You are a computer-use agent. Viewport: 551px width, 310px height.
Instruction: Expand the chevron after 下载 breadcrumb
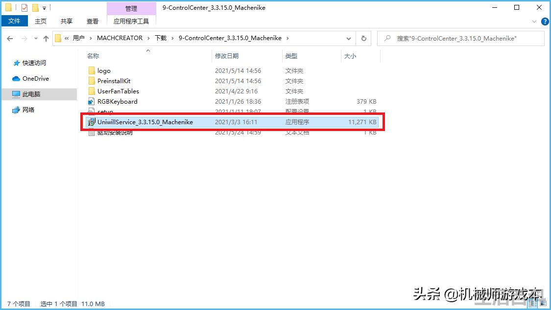[172, 38]
